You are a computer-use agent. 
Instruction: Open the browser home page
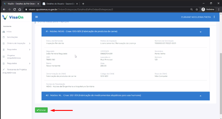click(x=20, y=9)
